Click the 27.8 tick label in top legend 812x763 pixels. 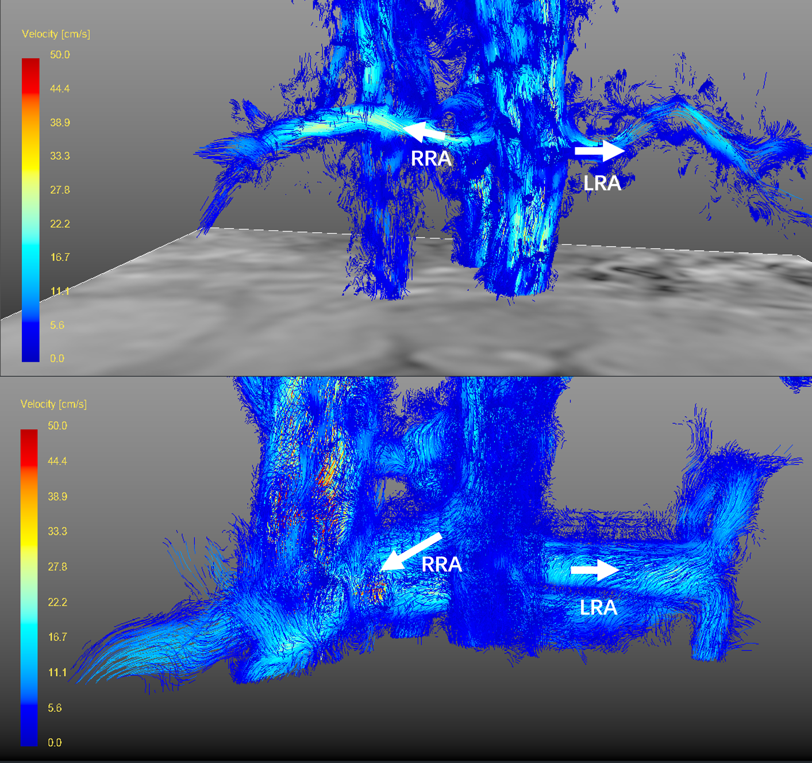(x=60, y=190)
